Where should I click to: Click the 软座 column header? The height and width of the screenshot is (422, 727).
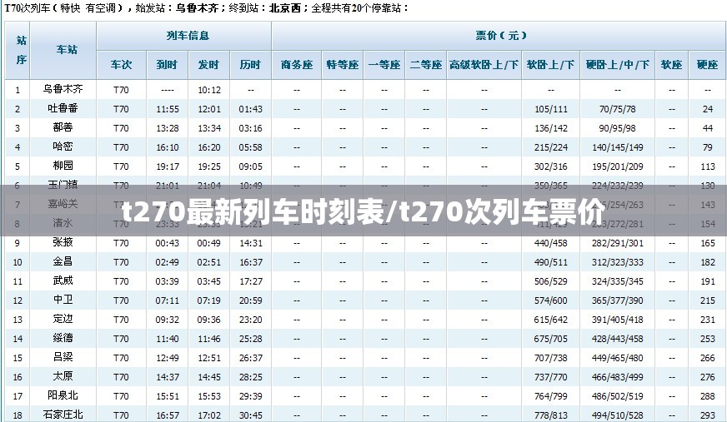[672, 65]
